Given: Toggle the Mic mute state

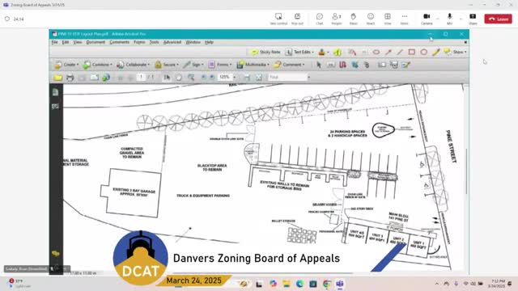Looking at the screenshot, I should 449,19.
